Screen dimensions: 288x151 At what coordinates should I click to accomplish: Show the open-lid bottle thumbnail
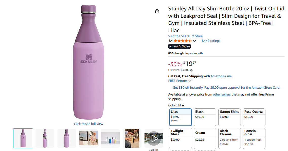45,138
